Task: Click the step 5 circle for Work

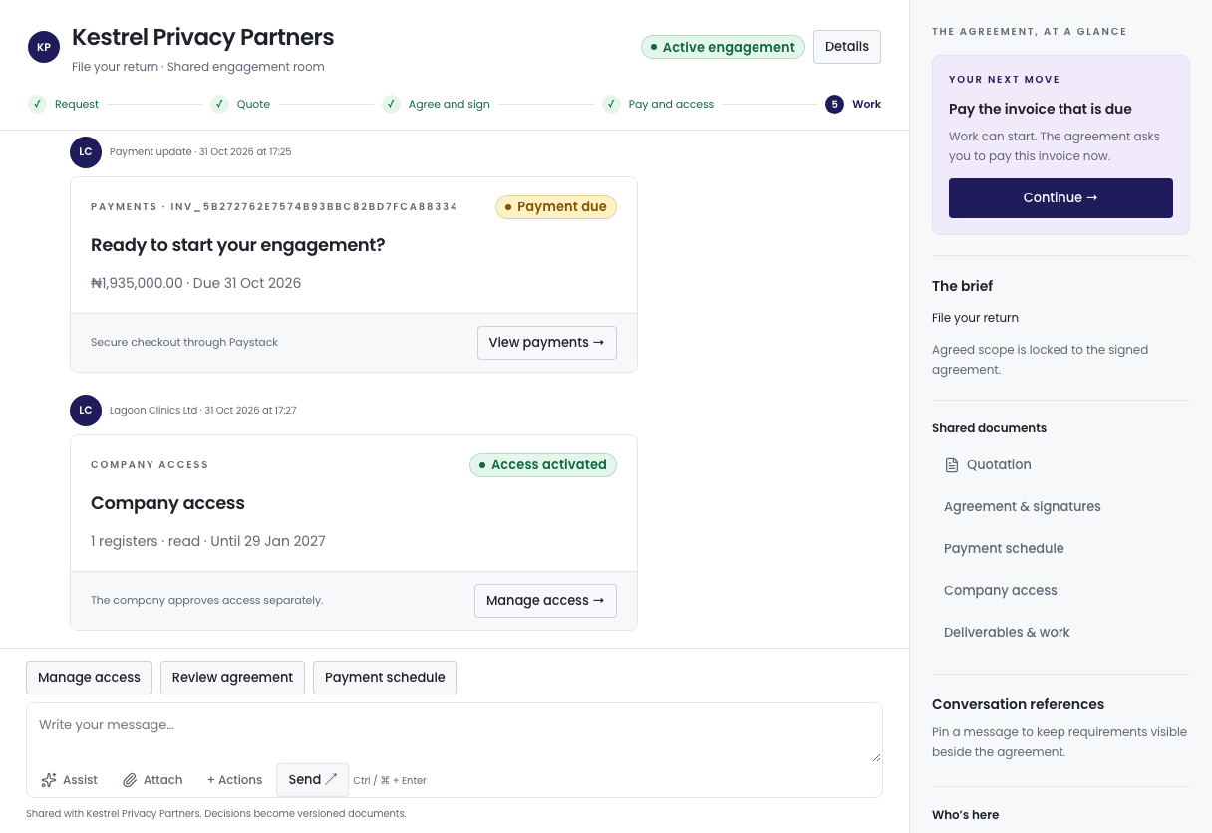Action: [835, 104]
